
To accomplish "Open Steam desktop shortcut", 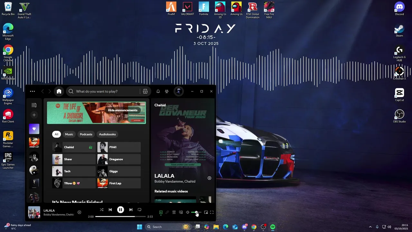I will coord(399,30).
